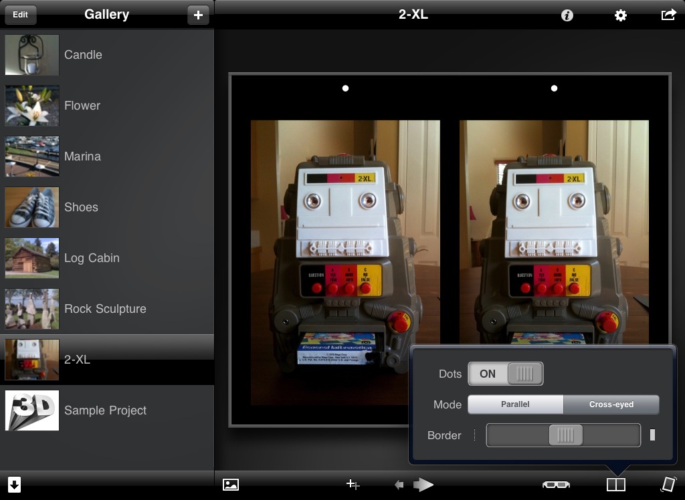
Task: Toggle the Dots switch off
Action: [x=506, y=374]
